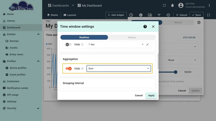Viewport: 216px width, 121px height.
Task: Open Assets in sidebar
Action: coord(21,48)
